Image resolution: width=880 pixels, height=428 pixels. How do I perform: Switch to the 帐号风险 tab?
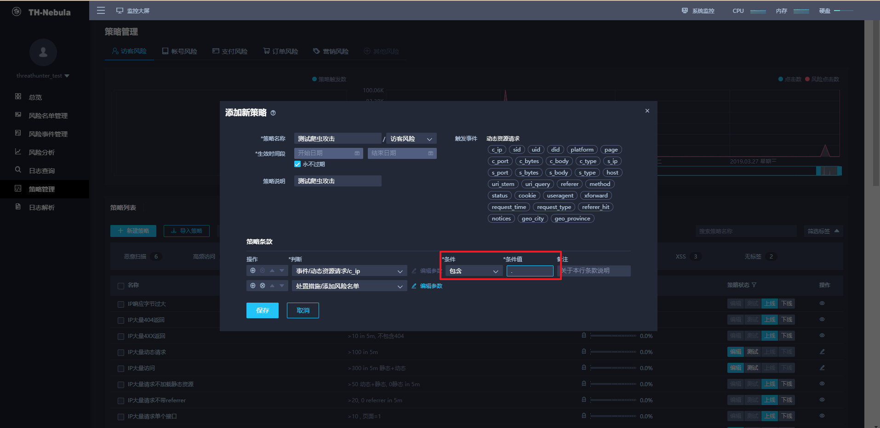coord(180,51)
